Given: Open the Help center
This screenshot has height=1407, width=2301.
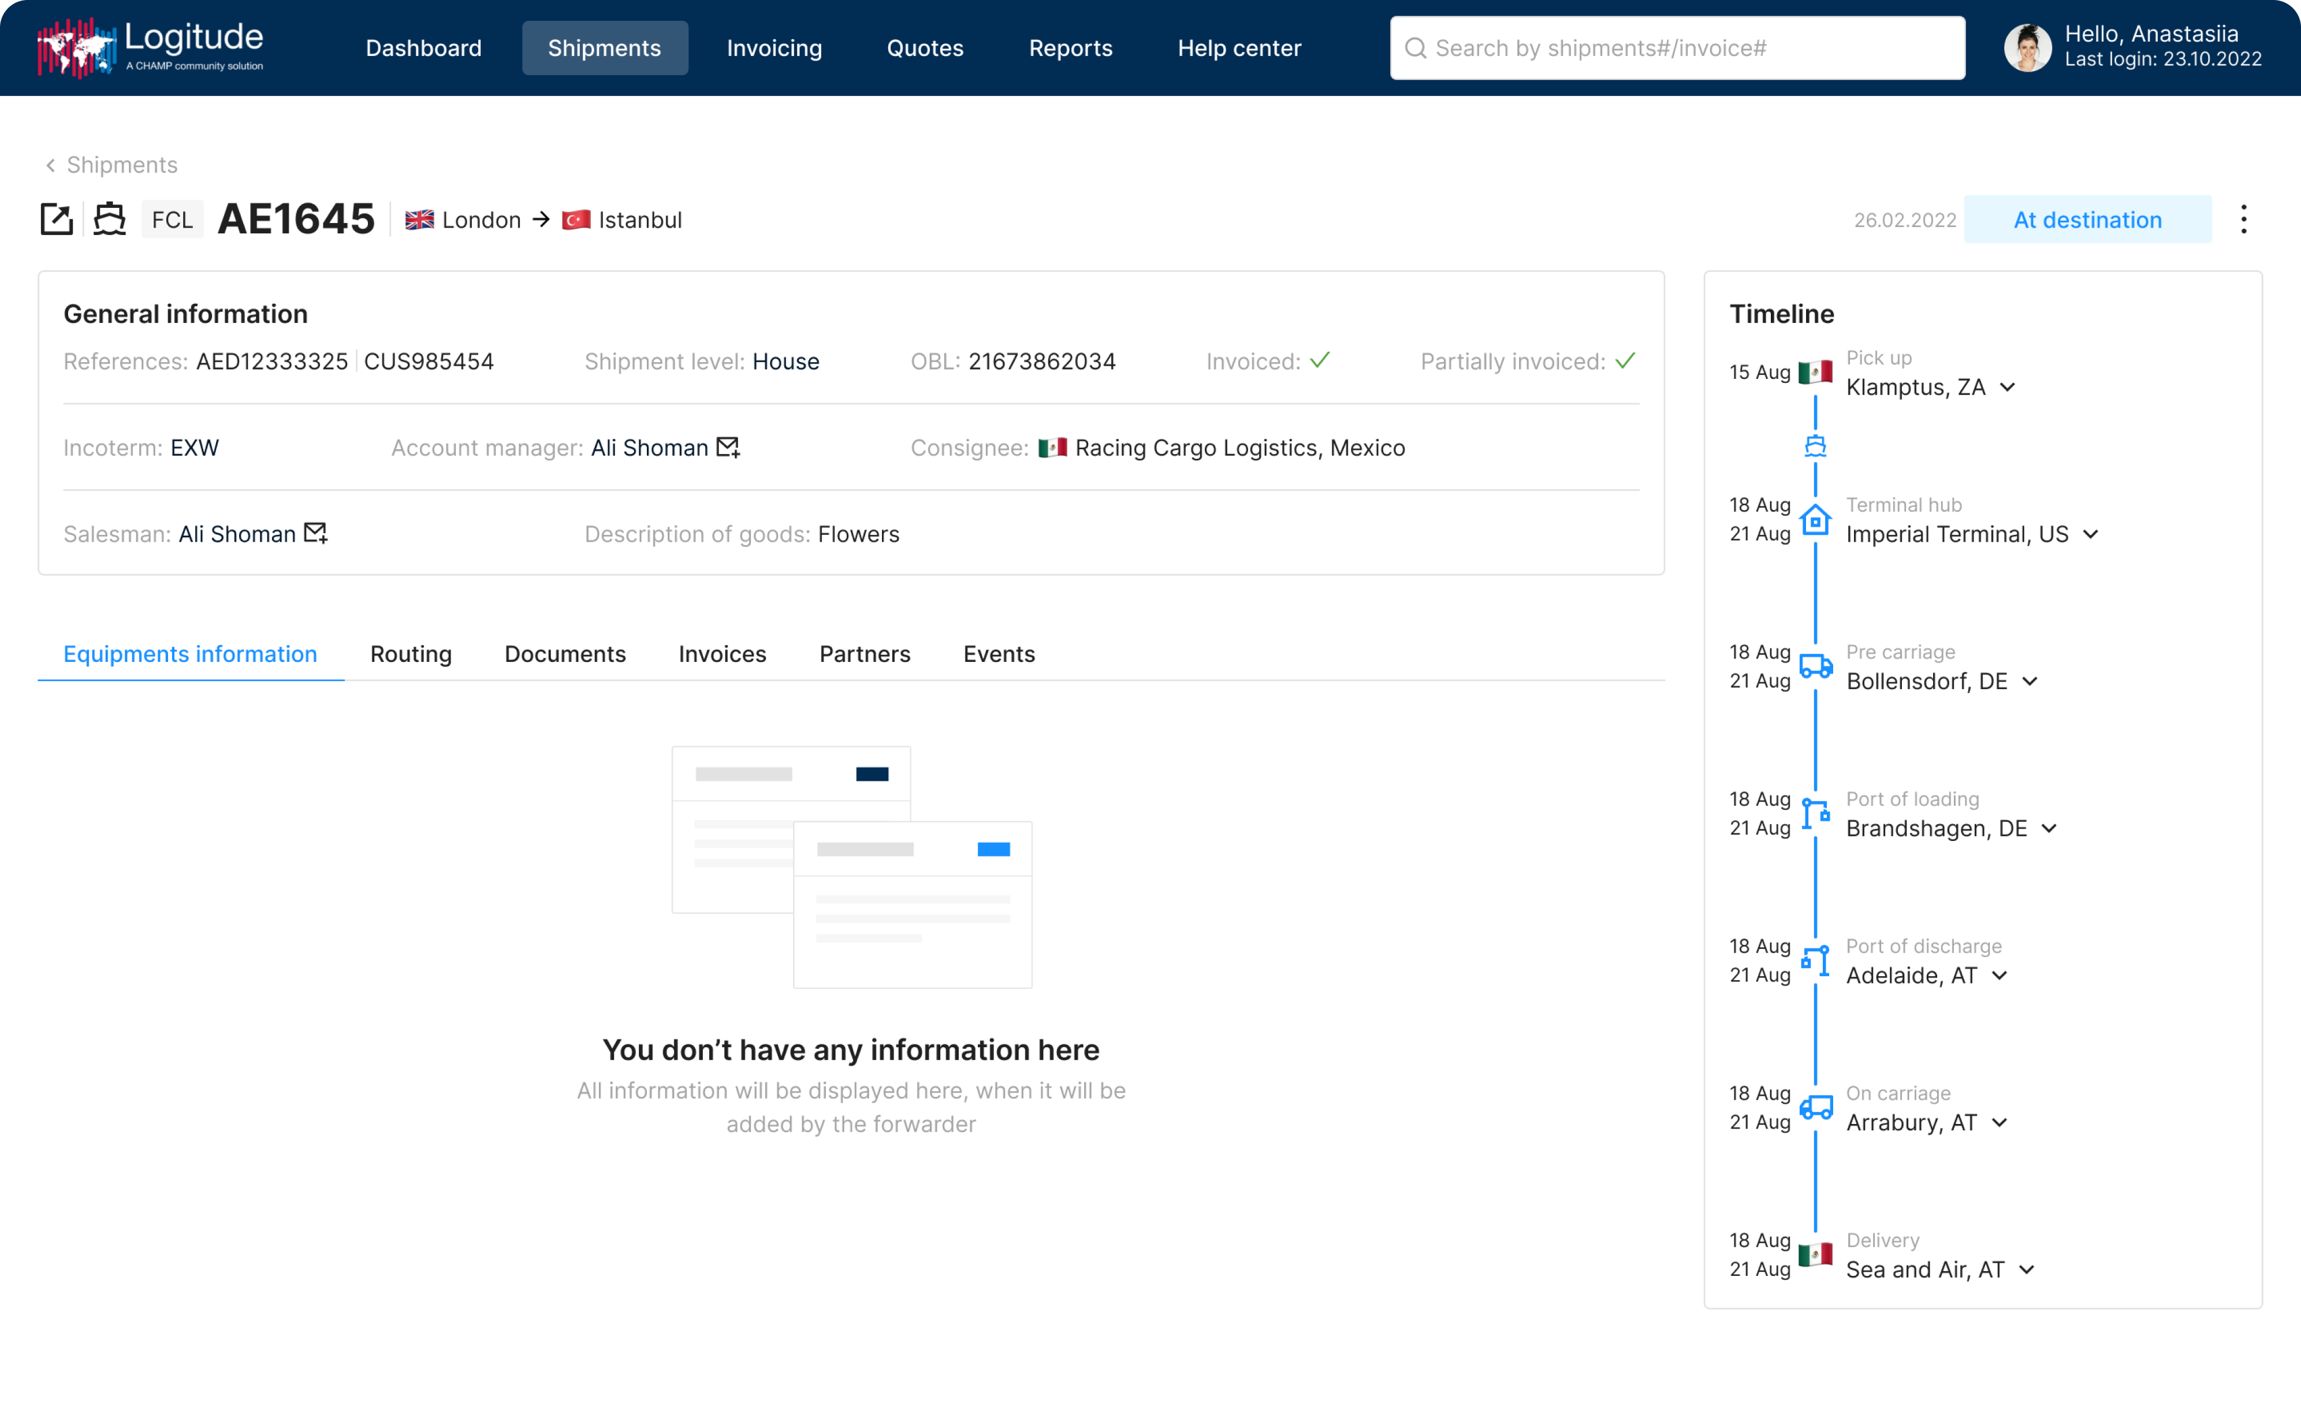Looking at the screenshot, I should (1239, 47).
